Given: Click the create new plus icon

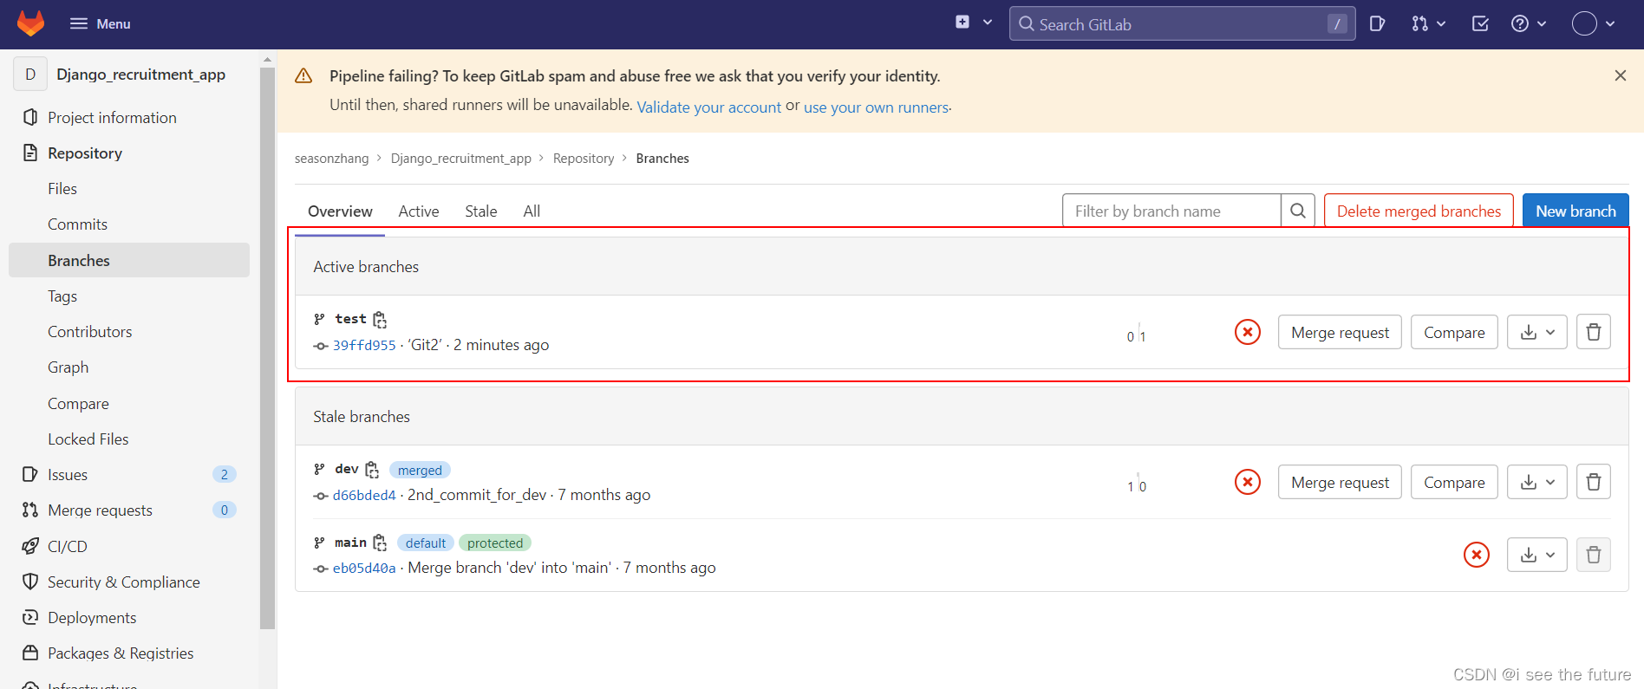Looking at the screenshot, I should point(962,23).
